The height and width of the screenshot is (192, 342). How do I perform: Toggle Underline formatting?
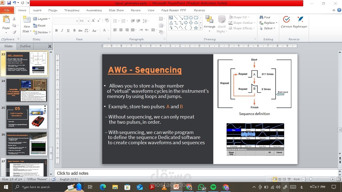click(x=68, y=30)
